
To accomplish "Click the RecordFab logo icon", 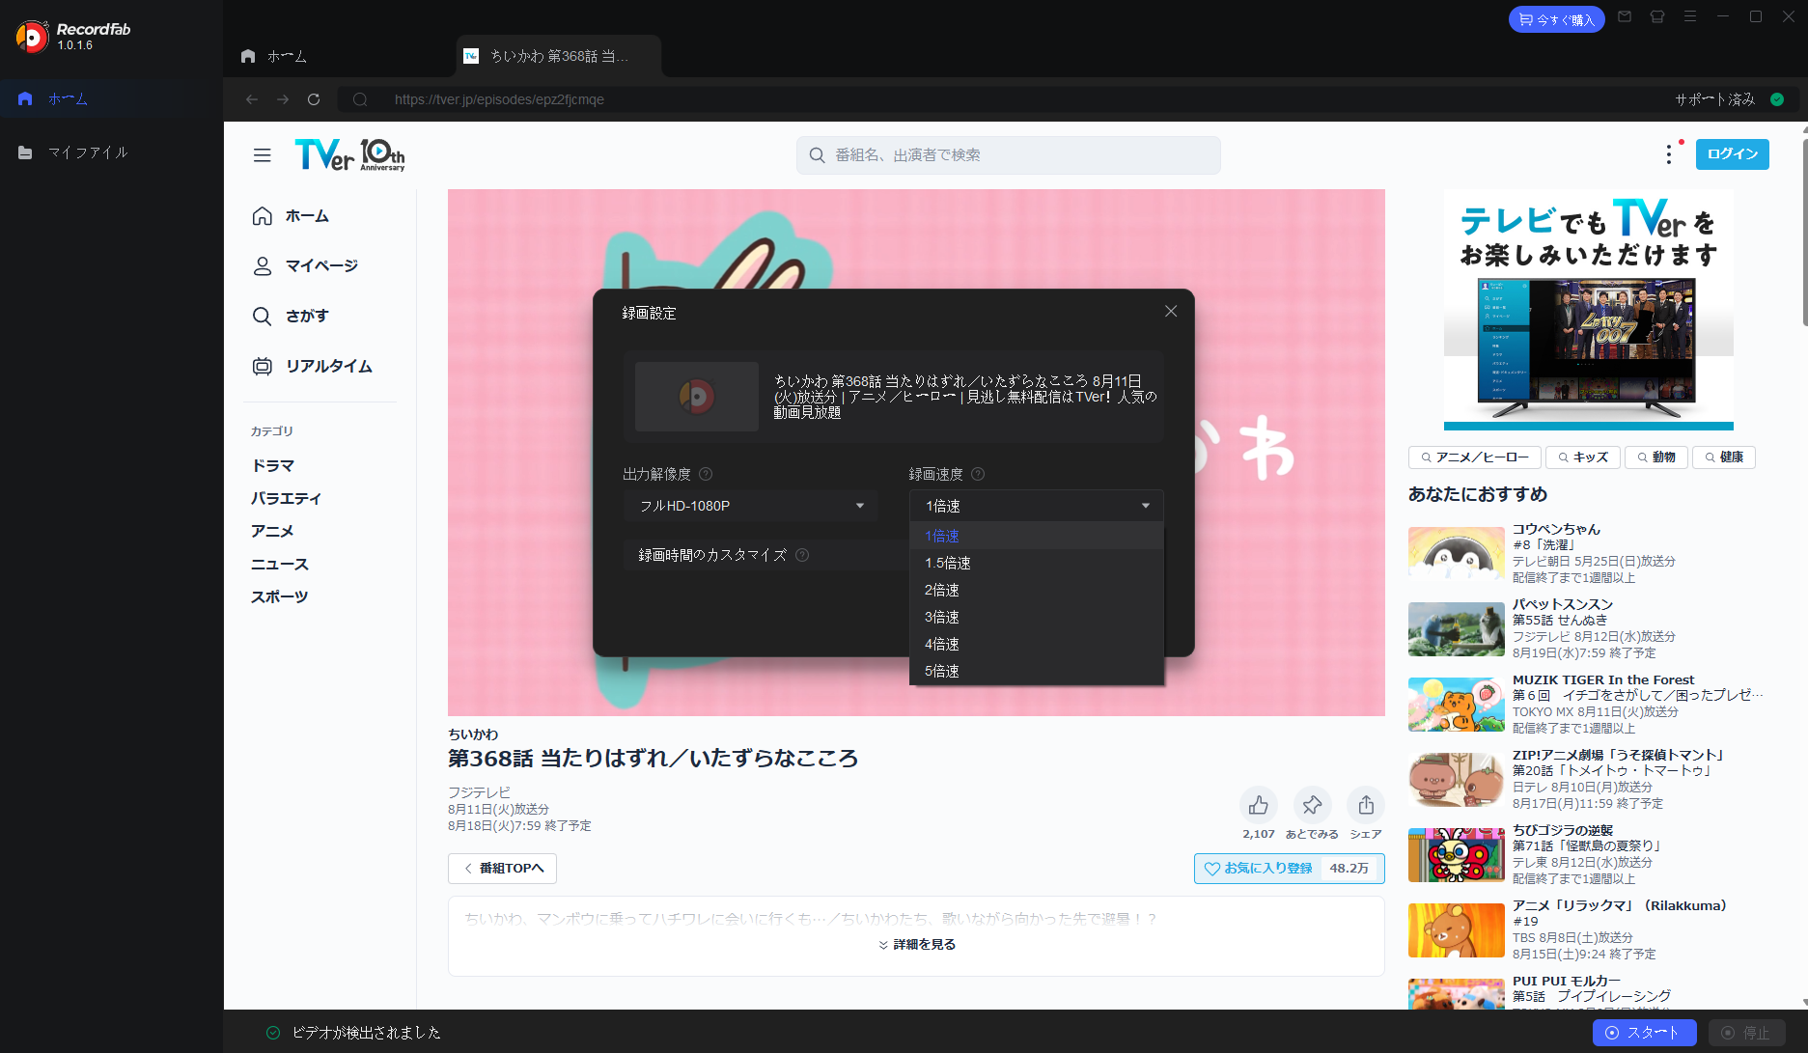I will click(32, 37).
